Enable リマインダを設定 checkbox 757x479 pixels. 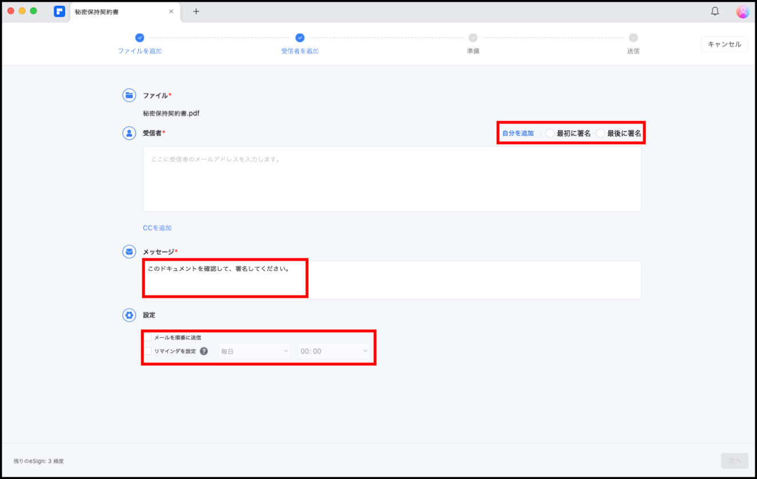click(148, 351)
